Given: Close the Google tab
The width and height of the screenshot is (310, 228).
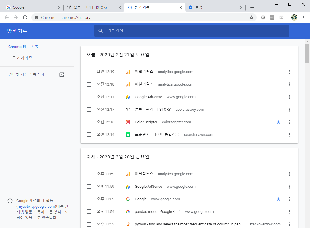Looking at the screenshot, I should point(59,7).
